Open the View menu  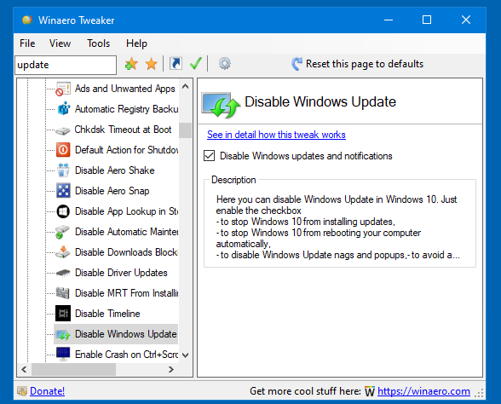pos(60,43)
